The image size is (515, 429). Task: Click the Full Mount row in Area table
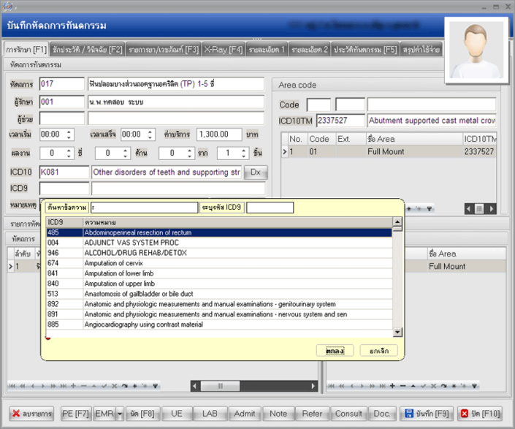click(x=386, y=151)
